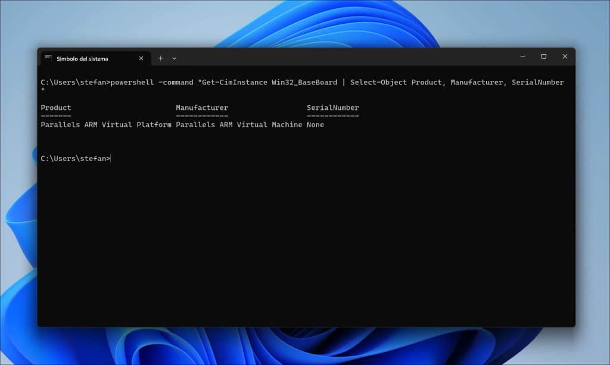Minimize the terminal window
This screenshot has height=365, width=610.
click(x=523, y=56)
